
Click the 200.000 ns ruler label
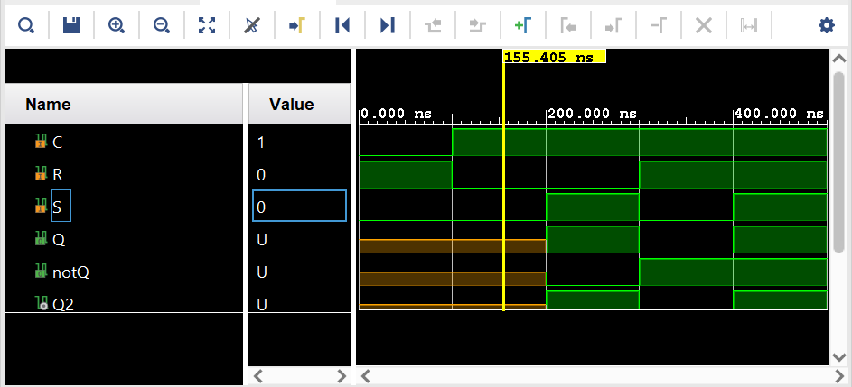592,114
